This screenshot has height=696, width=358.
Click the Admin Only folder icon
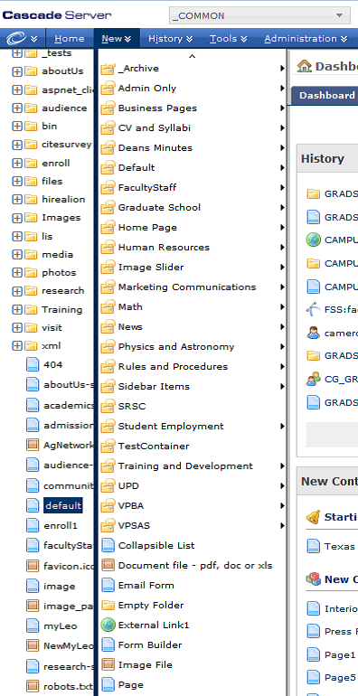pyautogui.click(x=108, y=89)
